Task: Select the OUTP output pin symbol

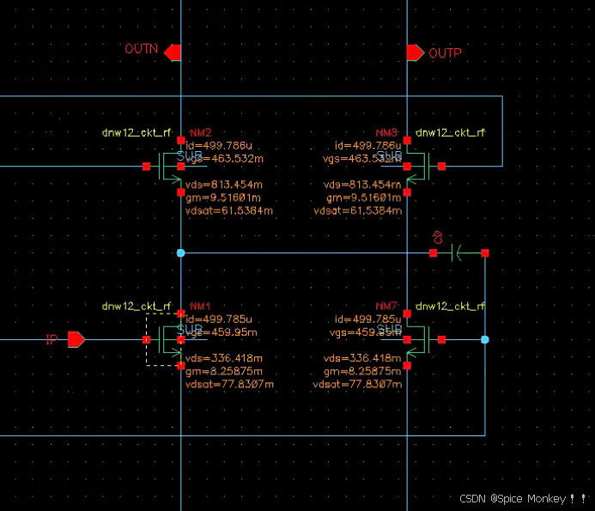Action: [x=416, y=52]
